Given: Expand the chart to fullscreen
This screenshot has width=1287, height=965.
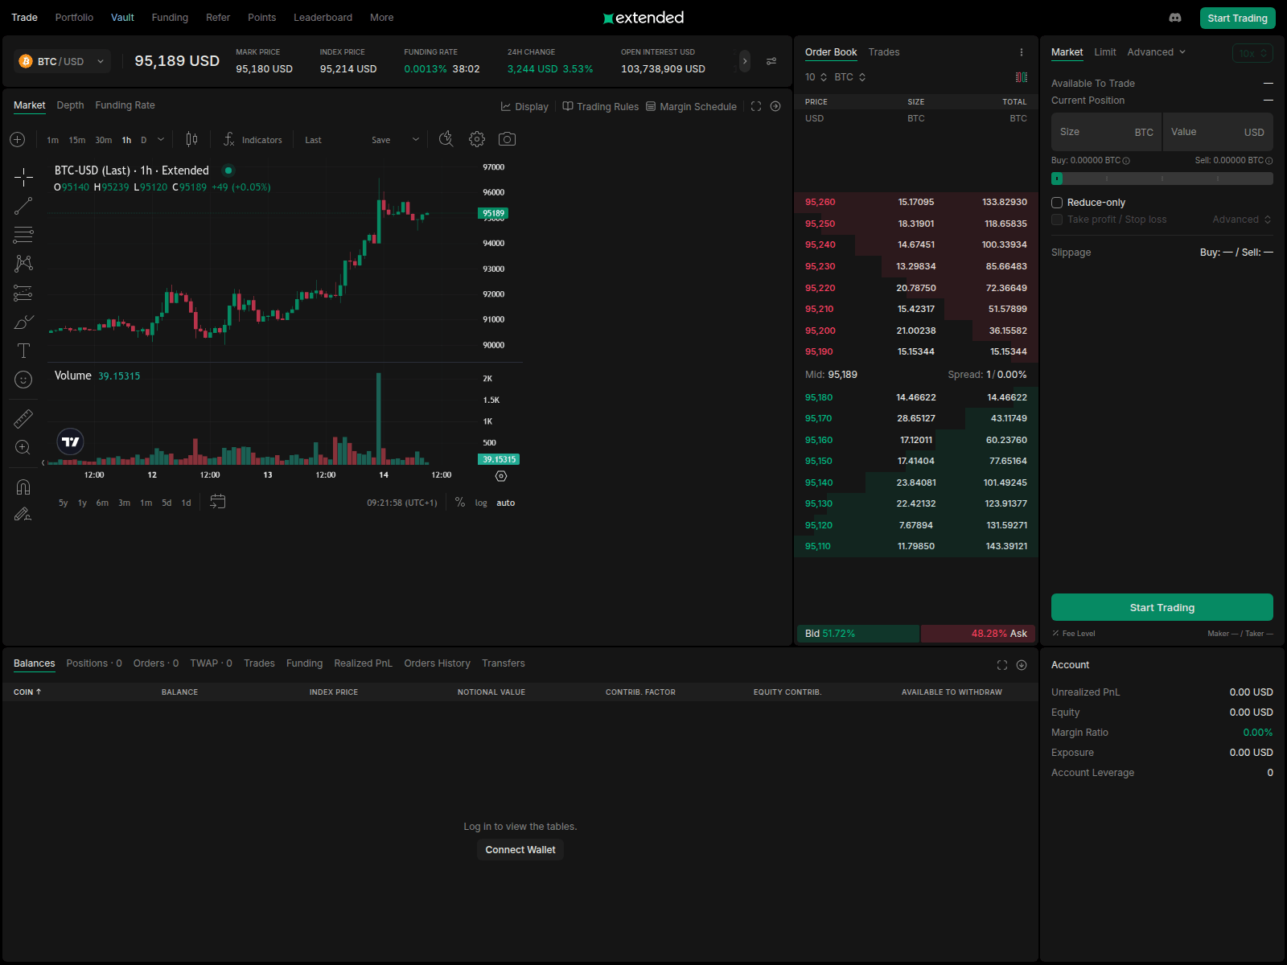Looking at the screenshot, I should [756, 106].
